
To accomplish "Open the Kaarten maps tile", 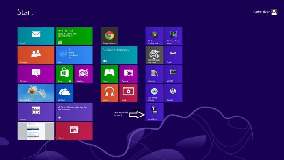I will click(x=84, y=74).
